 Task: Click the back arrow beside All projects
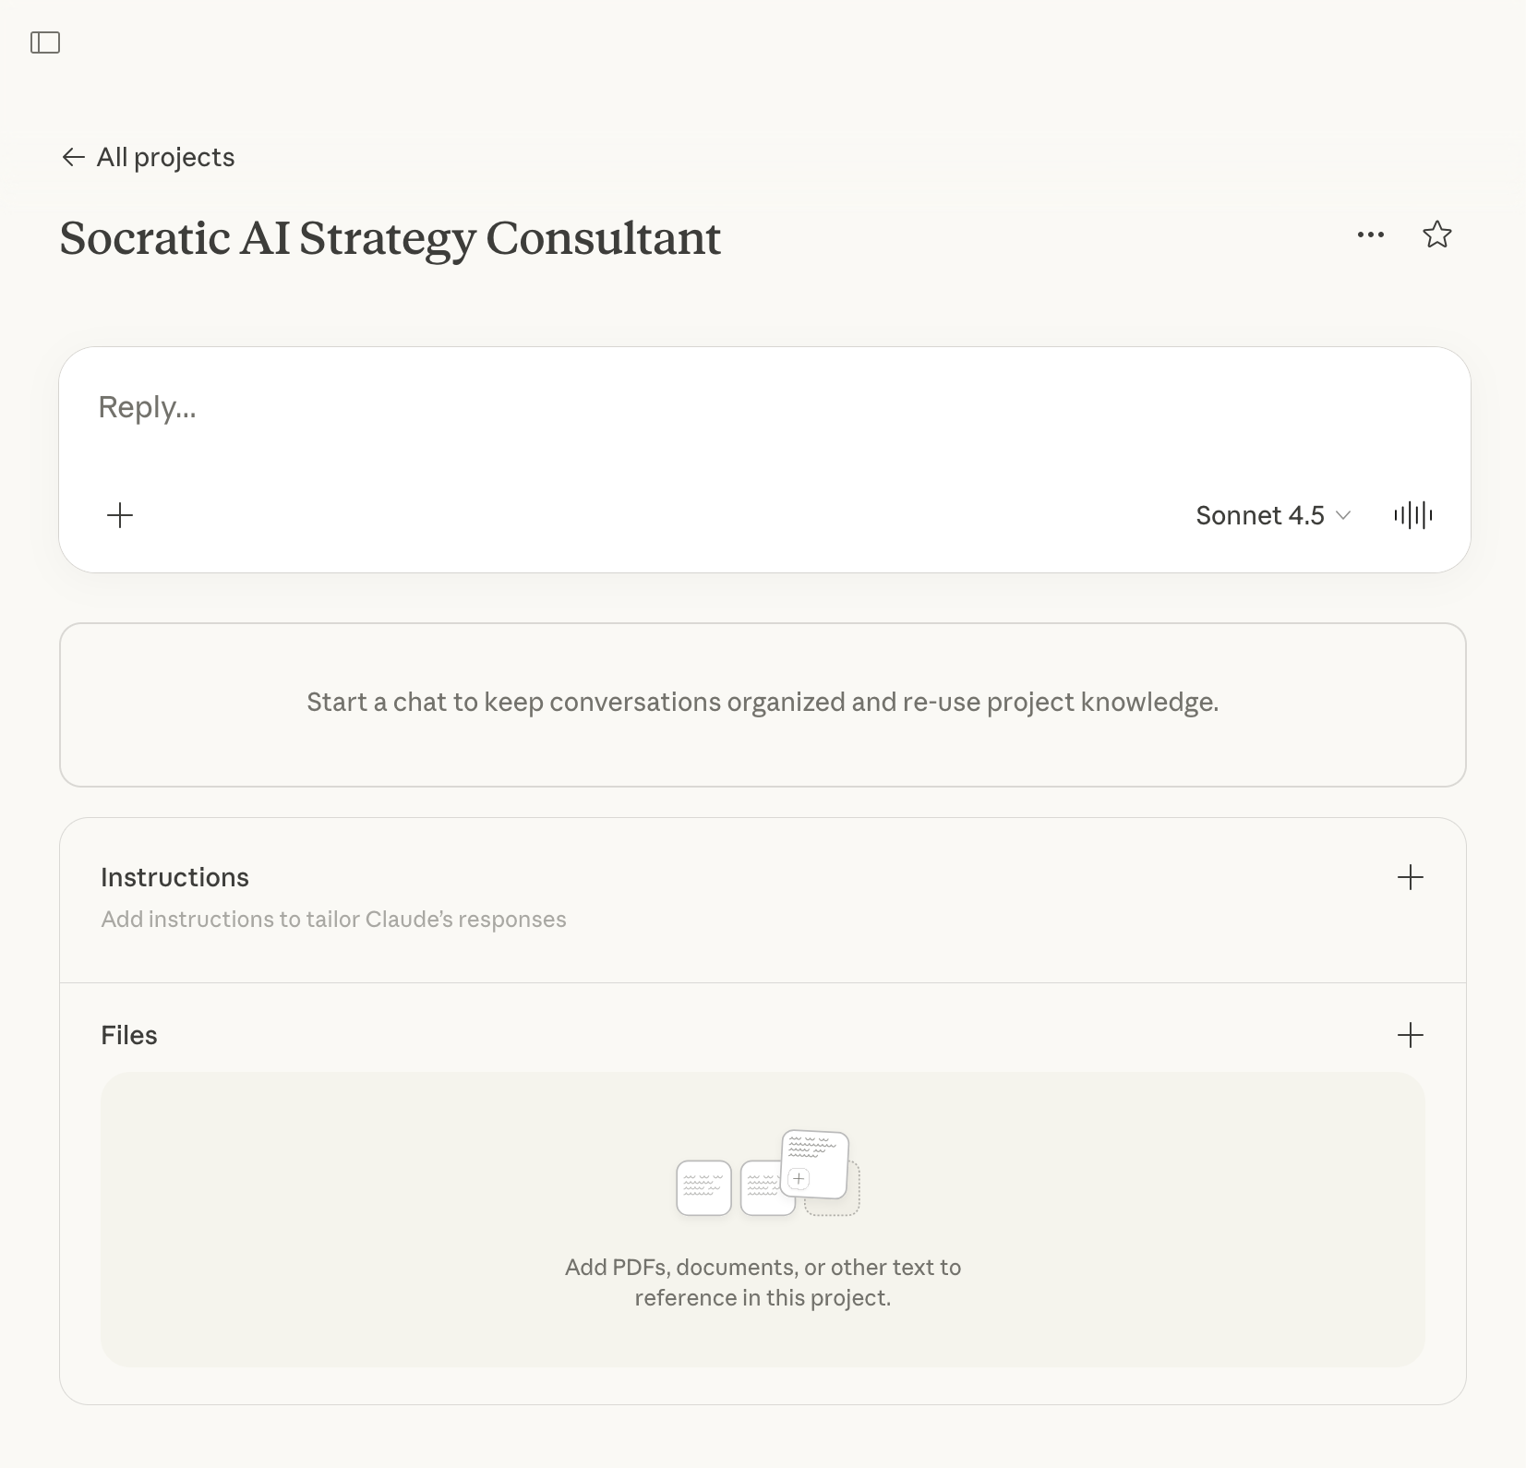(73, 157)
